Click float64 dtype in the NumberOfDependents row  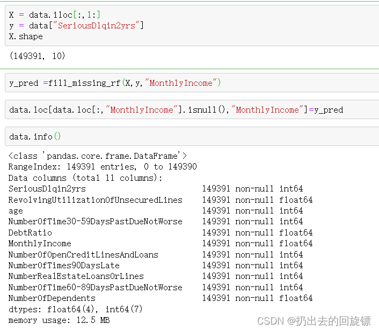pyautogui.click(x=296, y=298)
